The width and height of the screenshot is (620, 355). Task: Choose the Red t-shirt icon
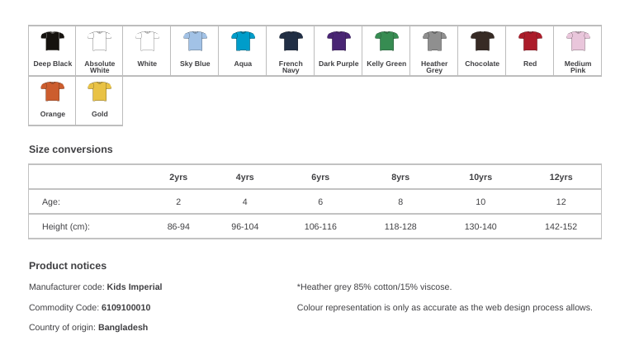pos(530,41)
